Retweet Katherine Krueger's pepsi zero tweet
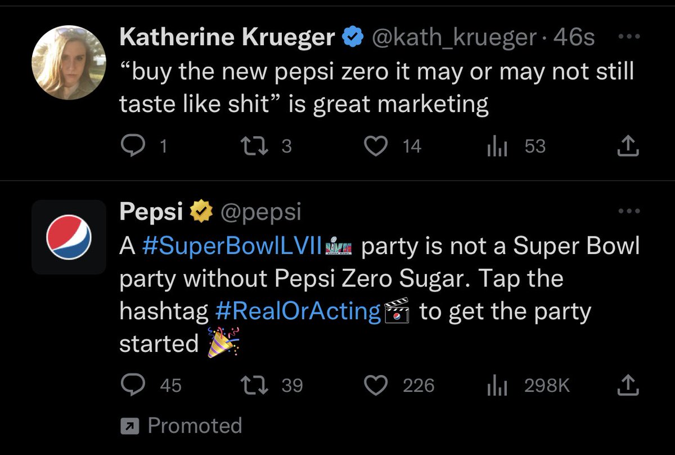The image size is (675, 455). click(x=248, y=146)
